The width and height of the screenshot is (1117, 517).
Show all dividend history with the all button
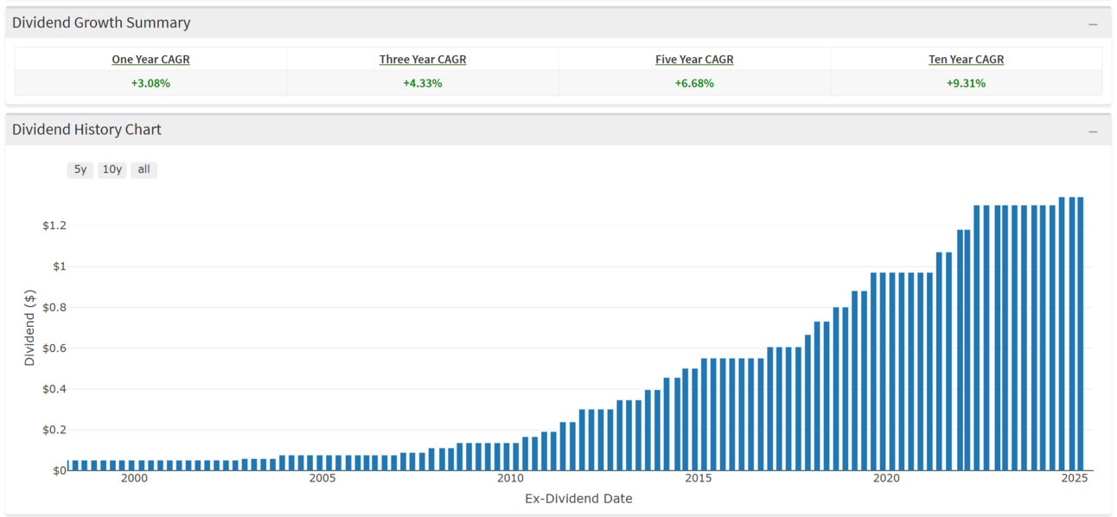pos(144,169)
